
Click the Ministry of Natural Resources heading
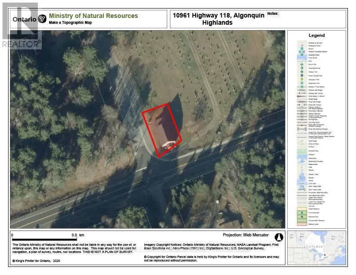93,16
